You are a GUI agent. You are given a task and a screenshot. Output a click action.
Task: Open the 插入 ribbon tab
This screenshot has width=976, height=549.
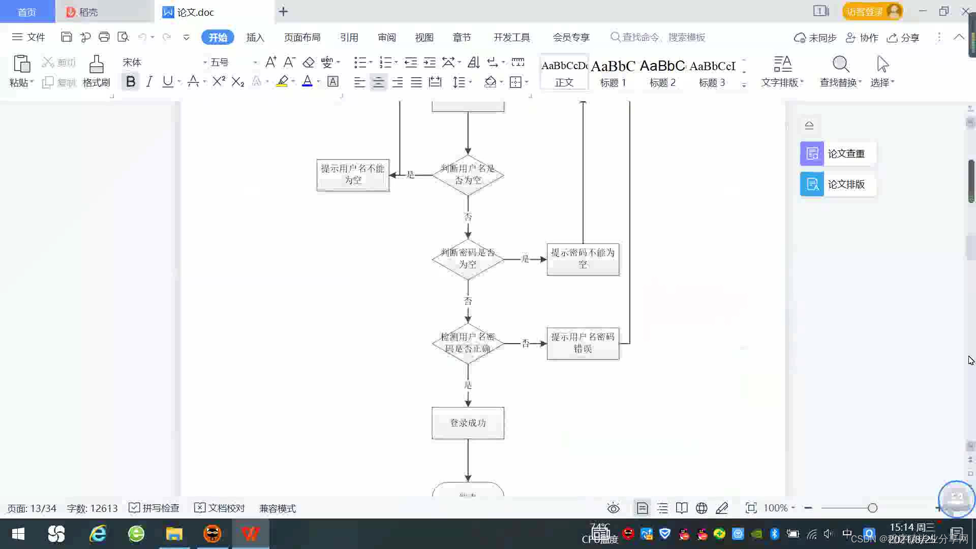coord(255,37)
